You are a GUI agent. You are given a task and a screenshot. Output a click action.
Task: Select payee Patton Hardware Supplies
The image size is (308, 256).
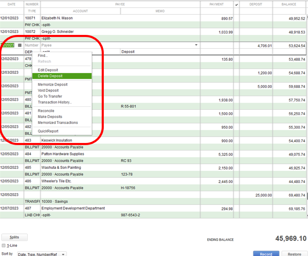[63, 154]
